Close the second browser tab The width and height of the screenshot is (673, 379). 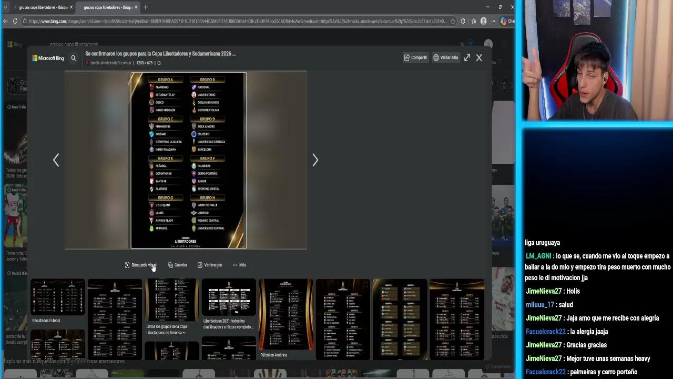pyautogui.click(x=136, y=7)
